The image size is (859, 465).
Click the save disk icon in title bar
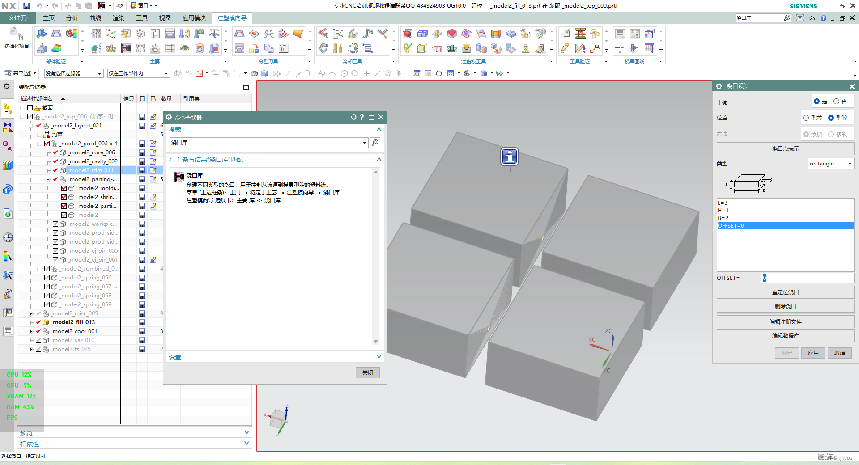click(x=26, y=6)
